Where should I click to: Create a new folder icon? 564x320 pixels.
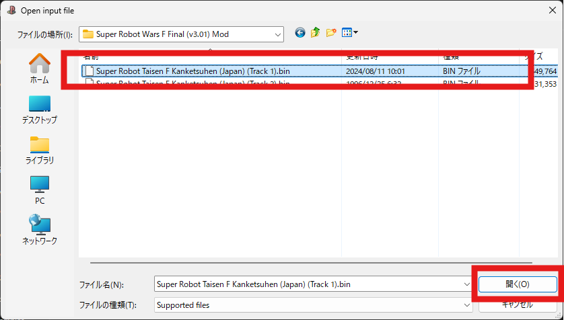(x=331, y=33)
